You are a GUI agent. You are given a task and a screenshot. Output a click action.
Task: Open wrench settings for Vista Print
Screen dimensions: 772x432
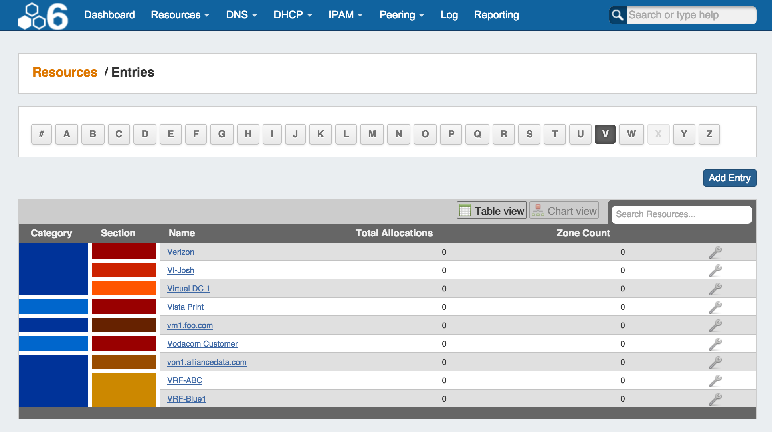(x=715, y=307)
